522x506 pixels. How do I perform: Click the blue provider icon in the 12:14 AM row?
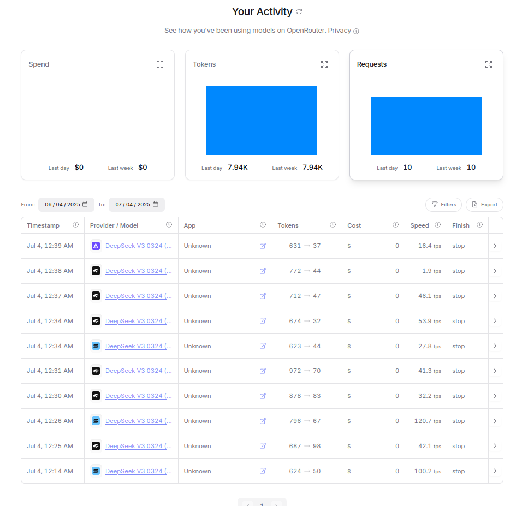tap(96, 471)
